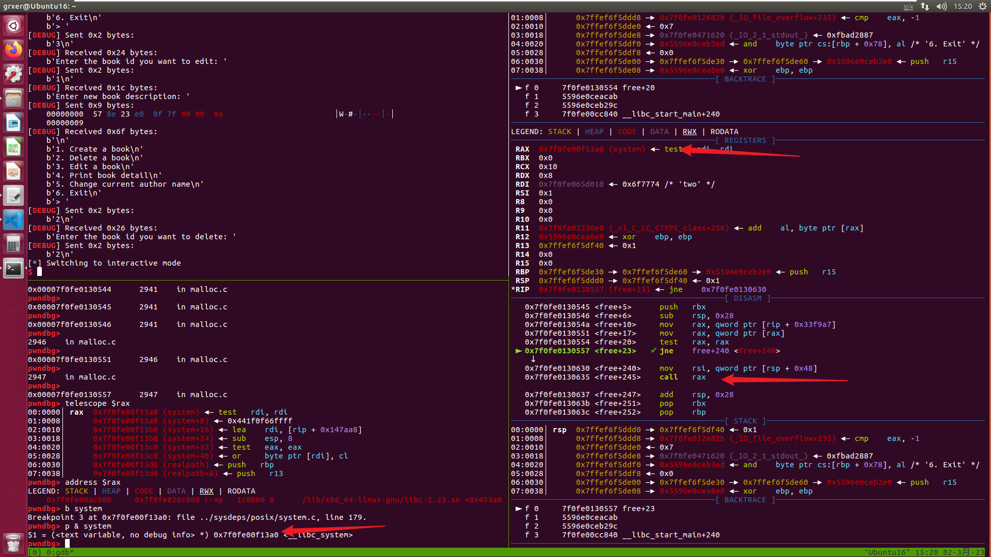Click the 'Ubuntu16' tmux status text
This screenshot has width=991, height=557.
[x=887, y=552]
